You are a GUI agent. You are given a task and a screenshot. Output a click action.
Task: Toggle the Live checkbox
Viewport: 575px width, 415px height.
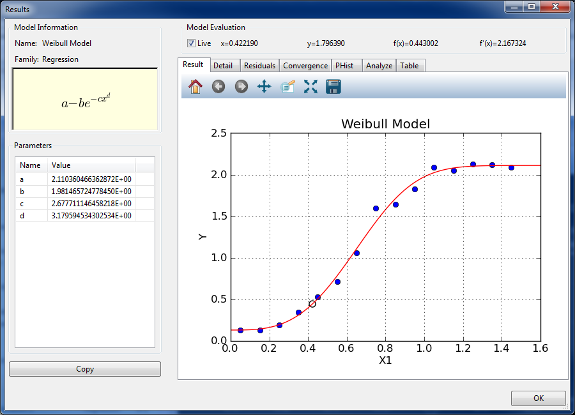pos(191,43)
